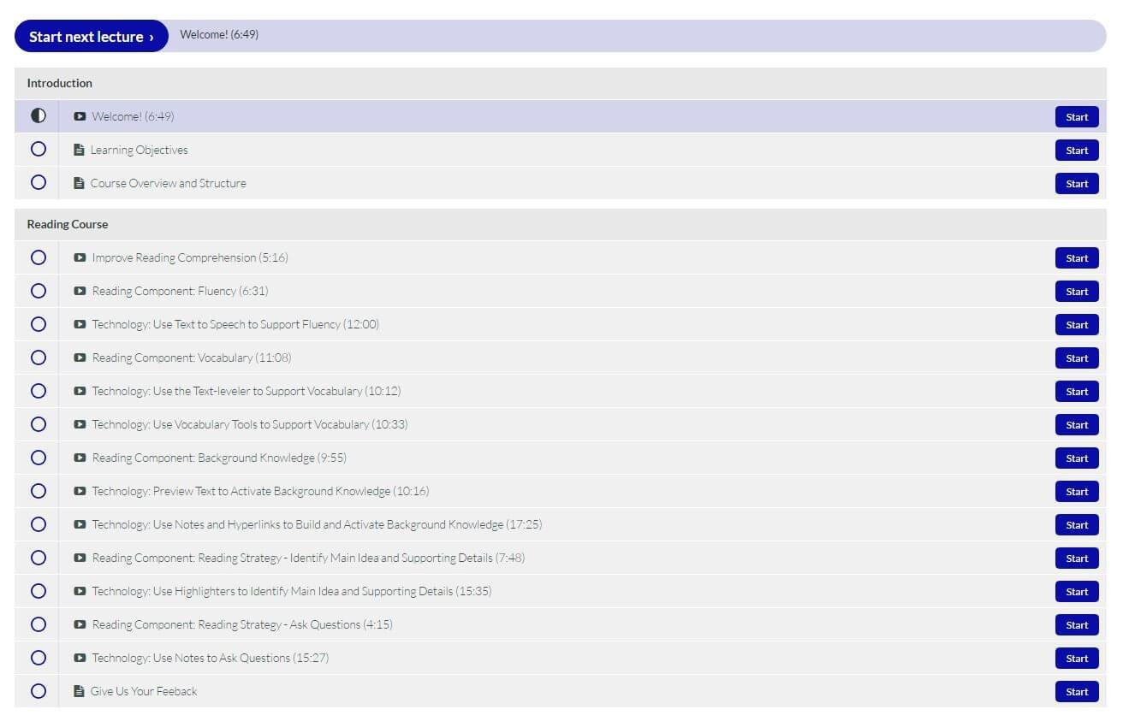This screenshot has height=727, width=1129.
Task: Click document icon next to Course Overview and Structure
Action: click(x=80, y=183)
